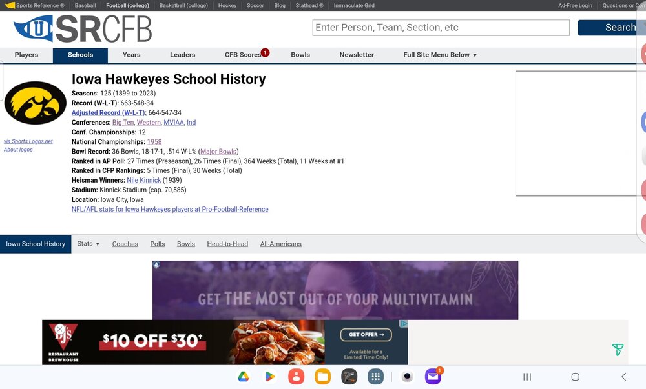Tap the Android back arrow
This screenshot has height=389, width=646.
(624, 377)
